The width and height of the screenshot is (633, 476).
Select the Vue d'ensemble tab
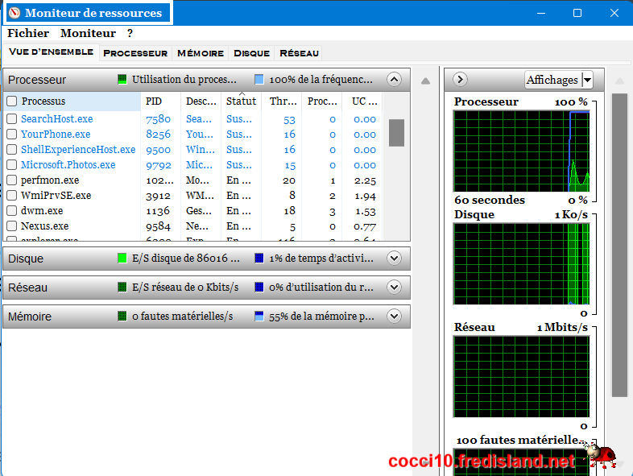[x=51, y=52]
